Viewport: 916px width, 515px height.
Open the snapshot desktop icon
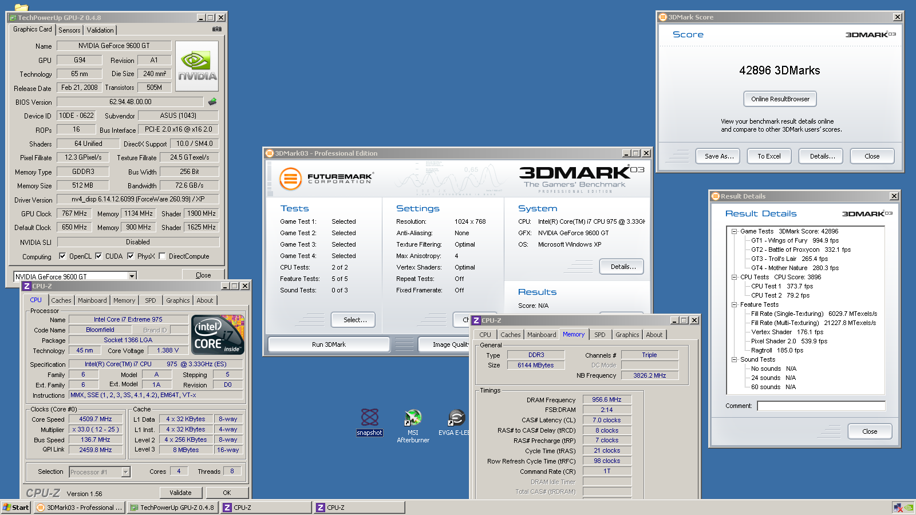tap(369, 422)
